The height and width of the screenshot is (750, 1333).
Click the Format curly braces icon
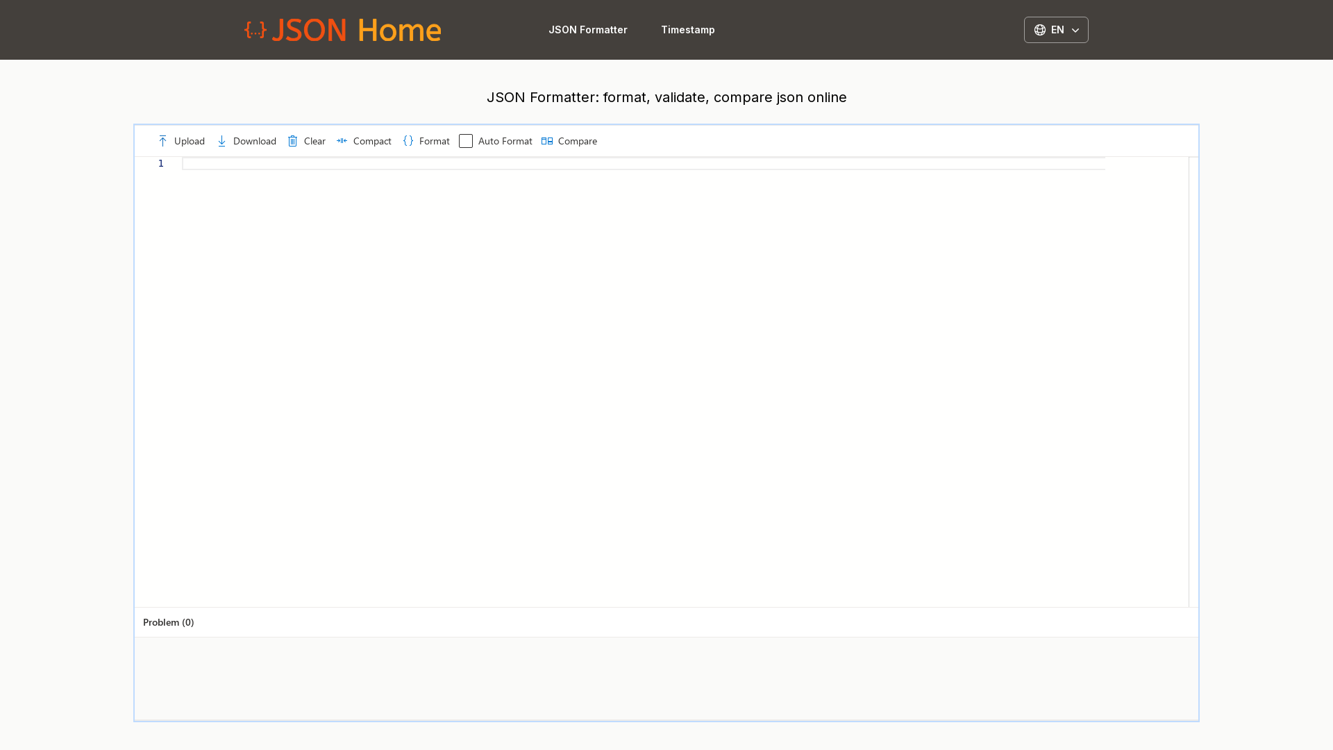pyautogui.click(x=408, y=141)
